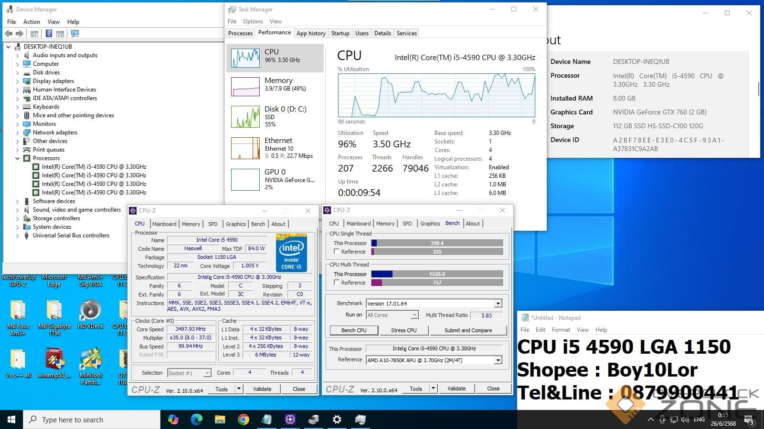
Task: Open the SPD tab in CPU-Z Bench window
Action: [407, 224]
